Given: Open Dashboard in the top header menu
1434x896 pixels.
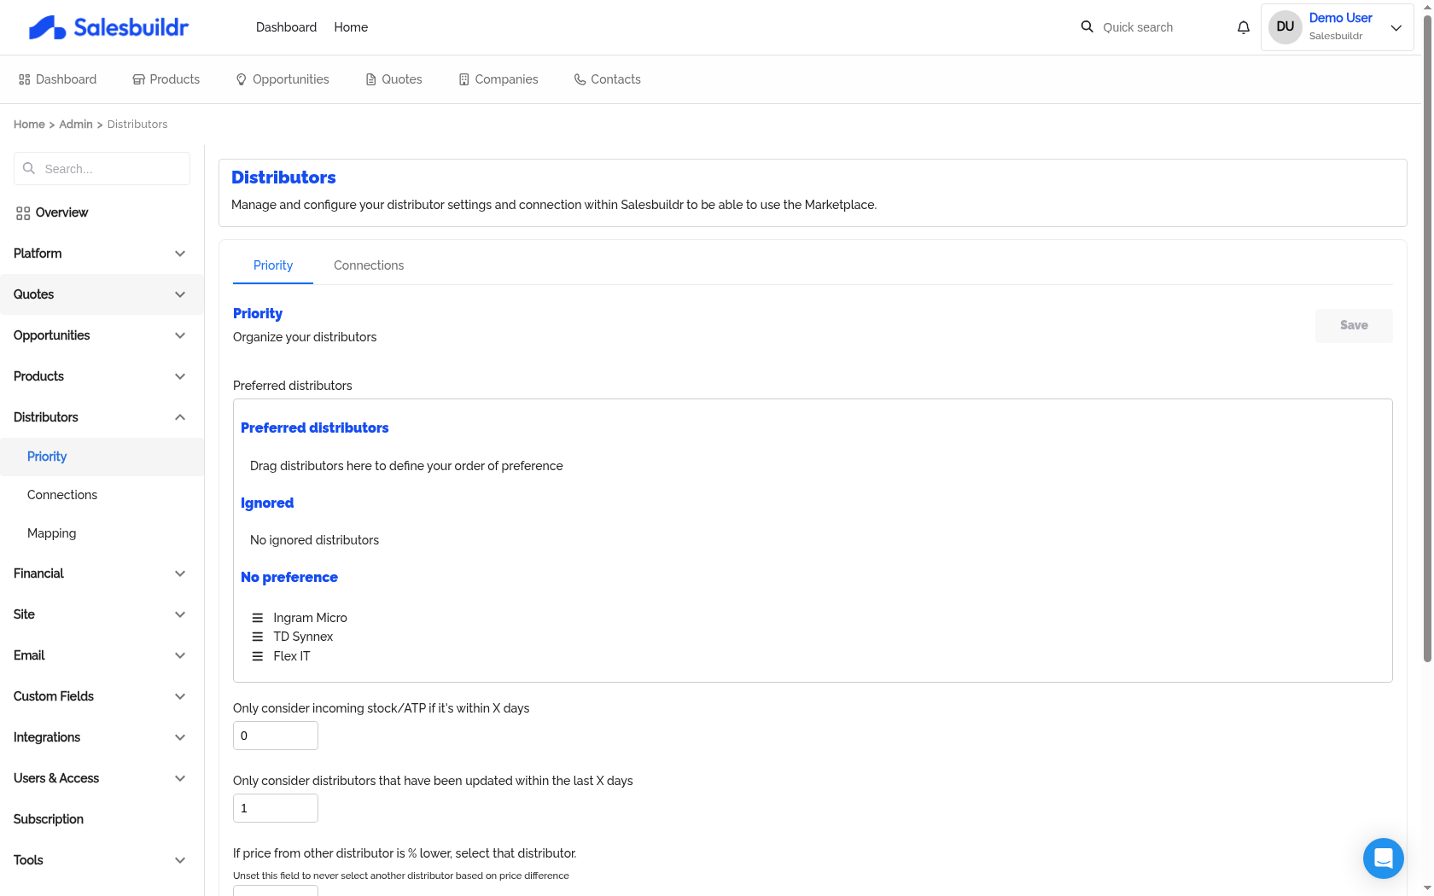Looking at the screenshot, I should (x=286, y=27).
